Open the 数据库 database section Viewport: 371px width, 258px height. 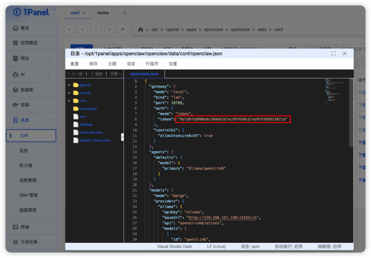pyautogui.click(x=31, y=90)
